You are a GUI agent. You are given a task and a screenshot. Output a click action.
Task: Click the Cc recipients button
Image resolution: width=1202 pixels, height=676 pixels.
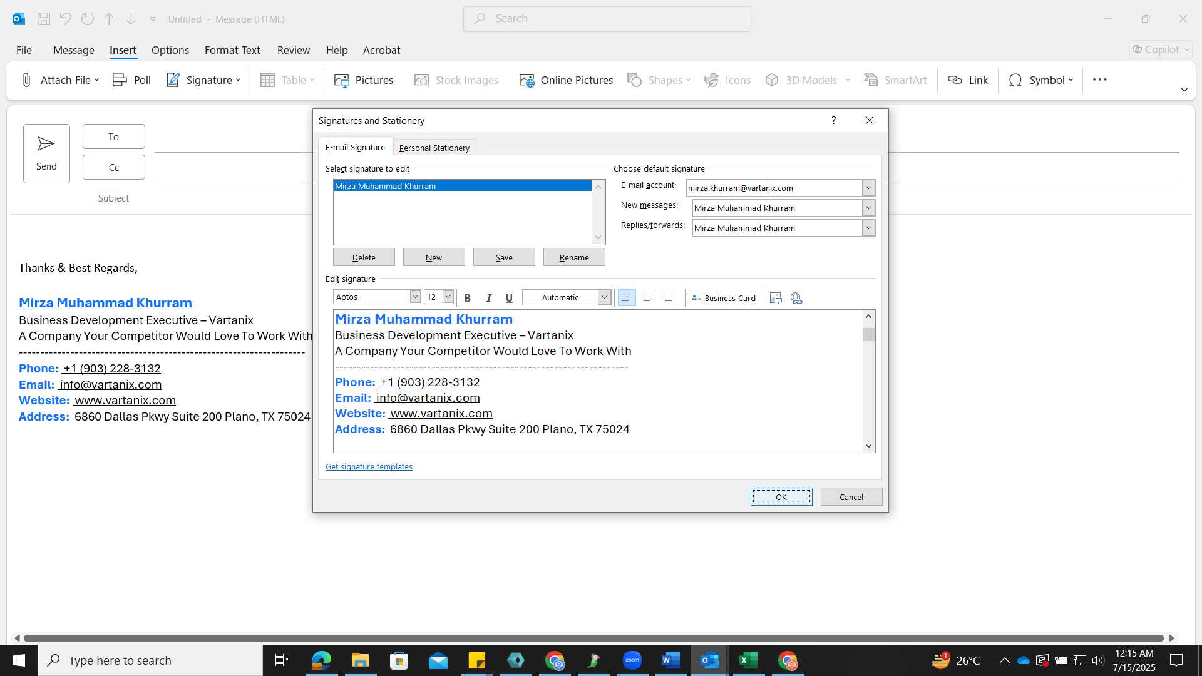coord(113,167)
